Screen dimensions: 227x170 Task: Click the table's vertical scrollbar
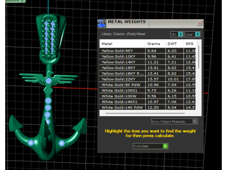199,57
